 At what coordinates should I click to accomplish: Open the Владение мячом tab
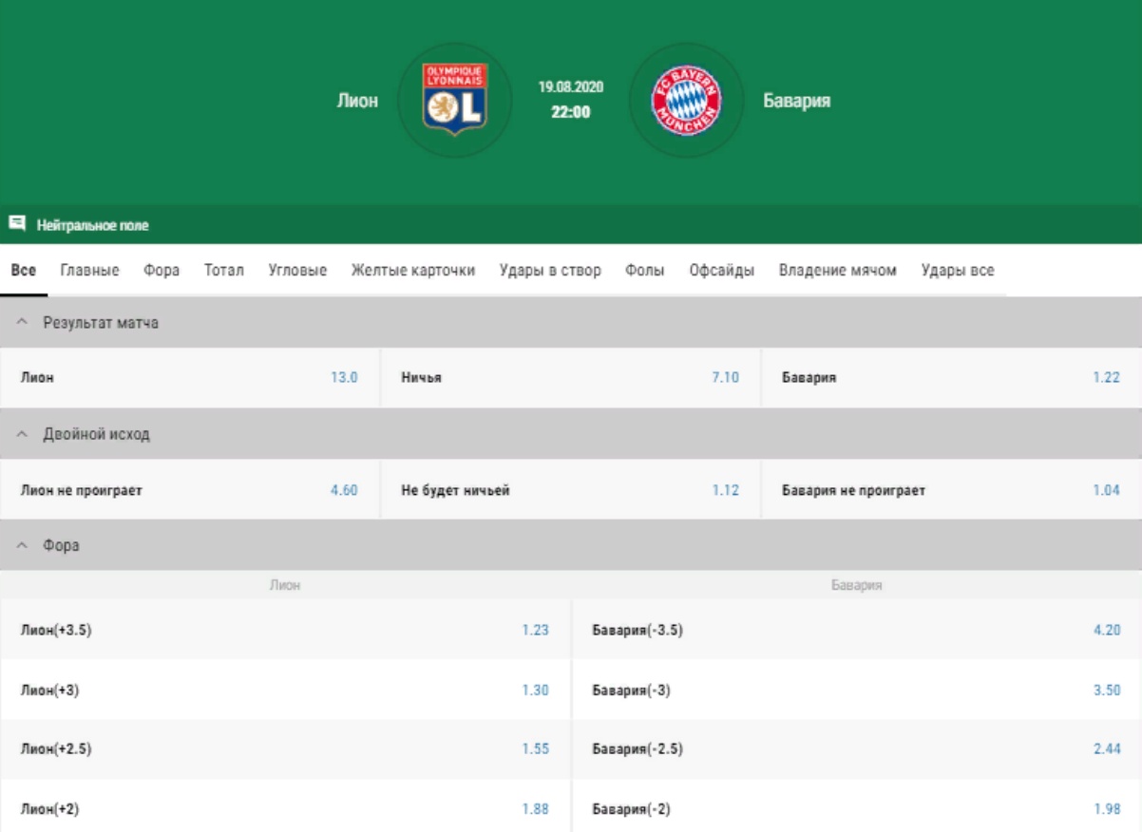coord(838,271)
